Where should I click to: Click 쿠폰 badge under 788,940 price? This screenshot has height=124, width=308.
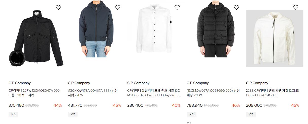pos(192,114)
